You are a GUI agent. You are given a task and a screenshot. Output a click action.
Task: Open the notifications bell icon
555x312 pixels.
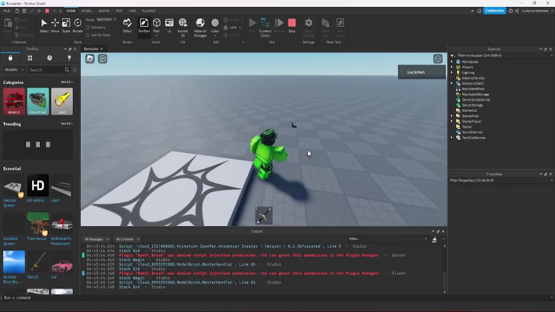click(479, 11)
